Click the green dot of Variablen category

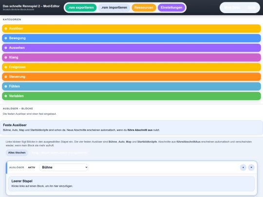coord(6,96)
